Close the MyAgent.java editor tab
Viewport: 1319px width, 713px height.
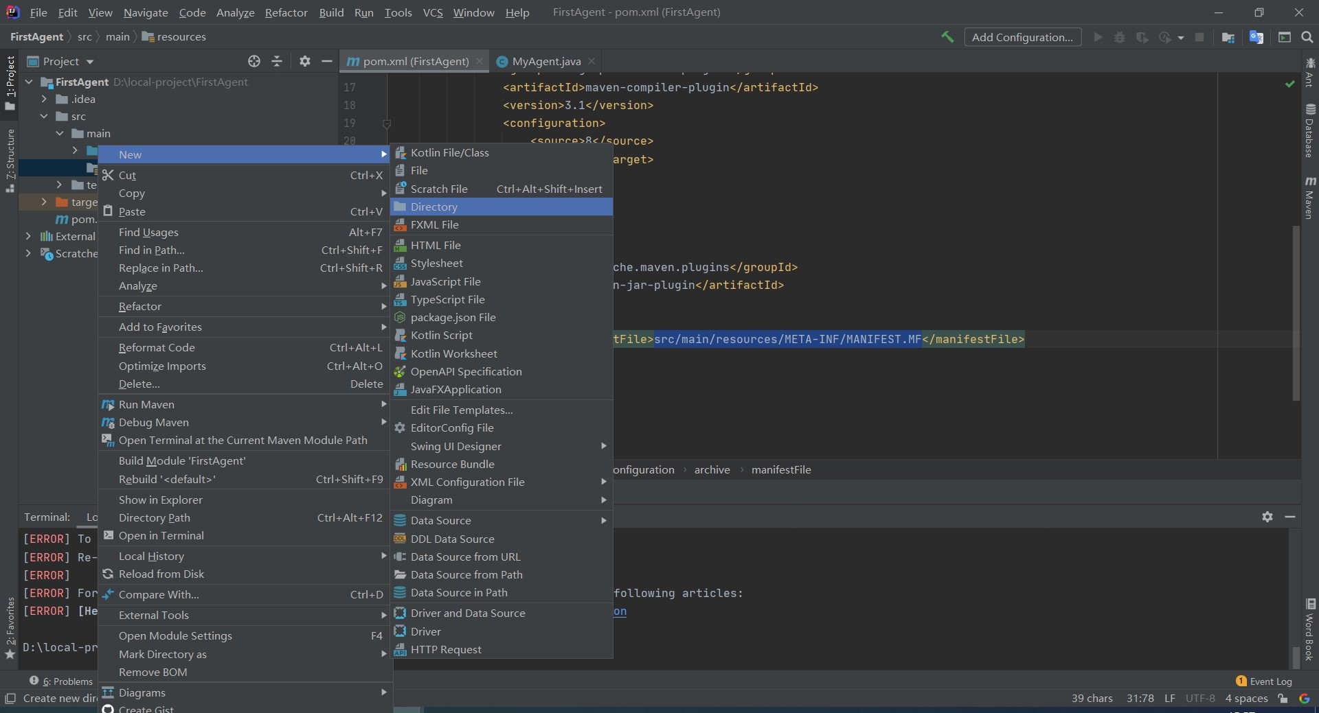(x=591, y=61)
